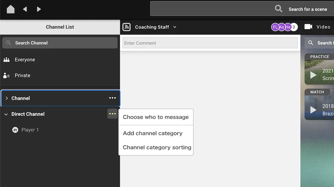Select the MATCH tag label
Viewport: 334px width, 187px height.
click(x=317, y=92)
